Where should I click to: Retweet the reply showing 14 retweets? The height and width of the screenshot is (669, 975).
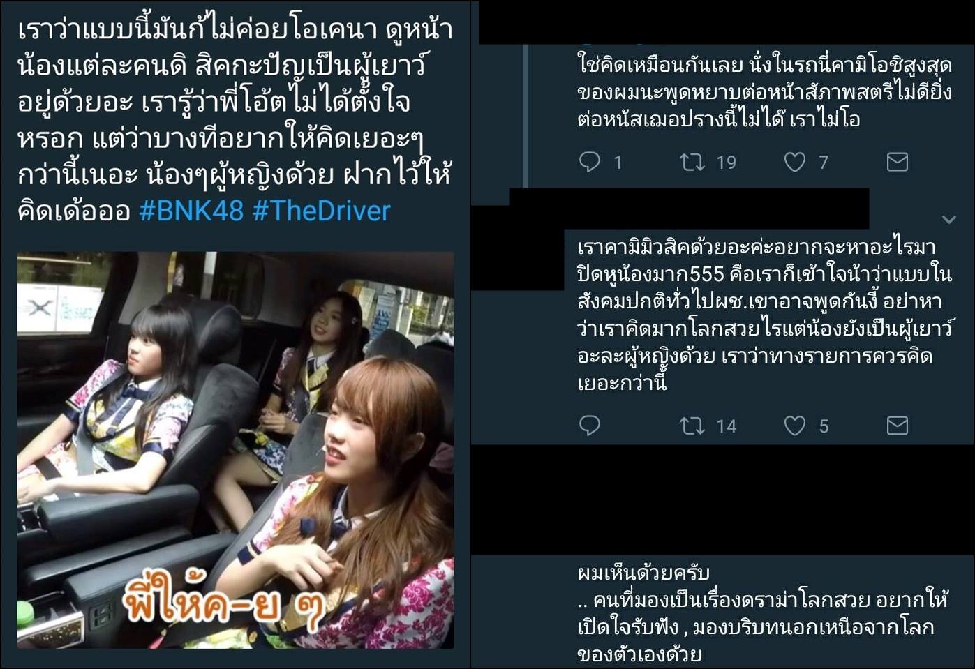coord(692,426)
